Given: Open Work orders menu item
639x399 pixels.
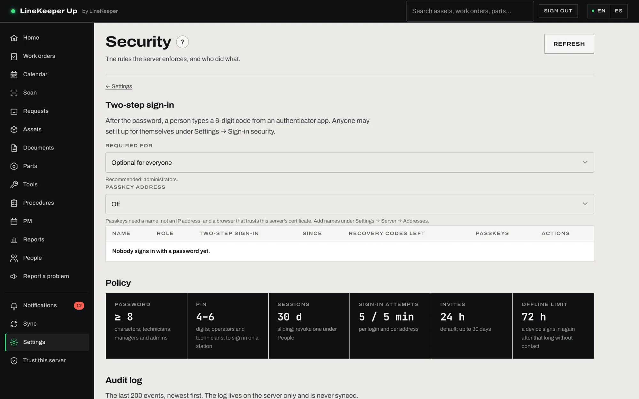Looking at the screenshot, I should coord(47,56).
